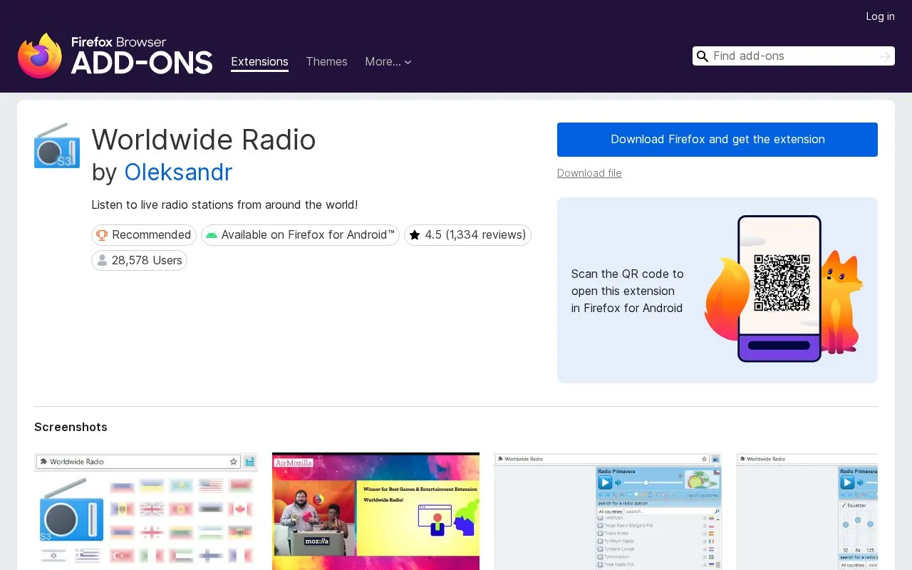Expand the More… dropdown menu
This screenshot has width=912, height=570.
(388, 62)
